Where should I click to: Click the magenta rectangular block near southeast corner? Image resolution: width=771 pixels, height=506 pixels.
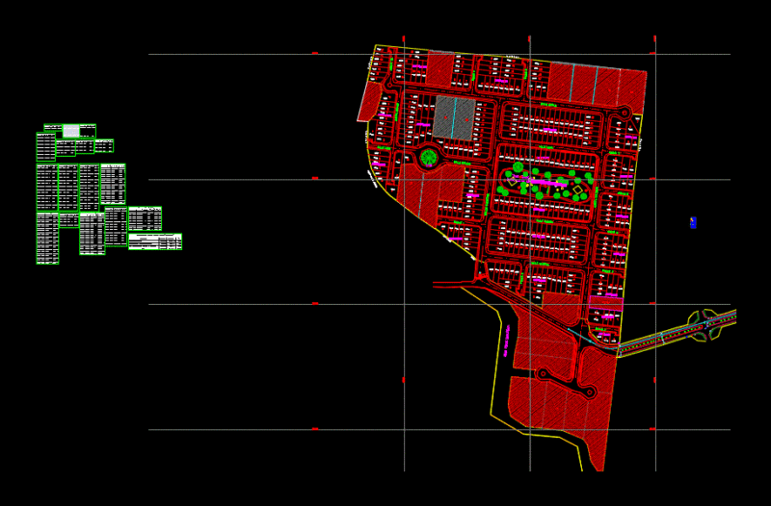pos(606,303)
